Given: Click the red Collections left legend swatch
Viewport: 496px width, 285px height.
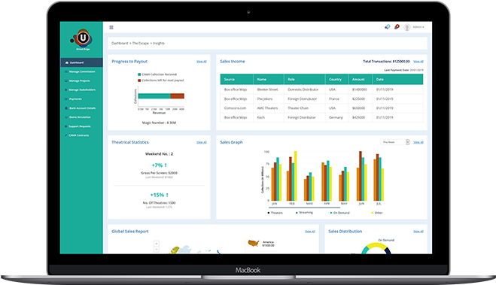Looking at the screenshot, I should point(139,80).
